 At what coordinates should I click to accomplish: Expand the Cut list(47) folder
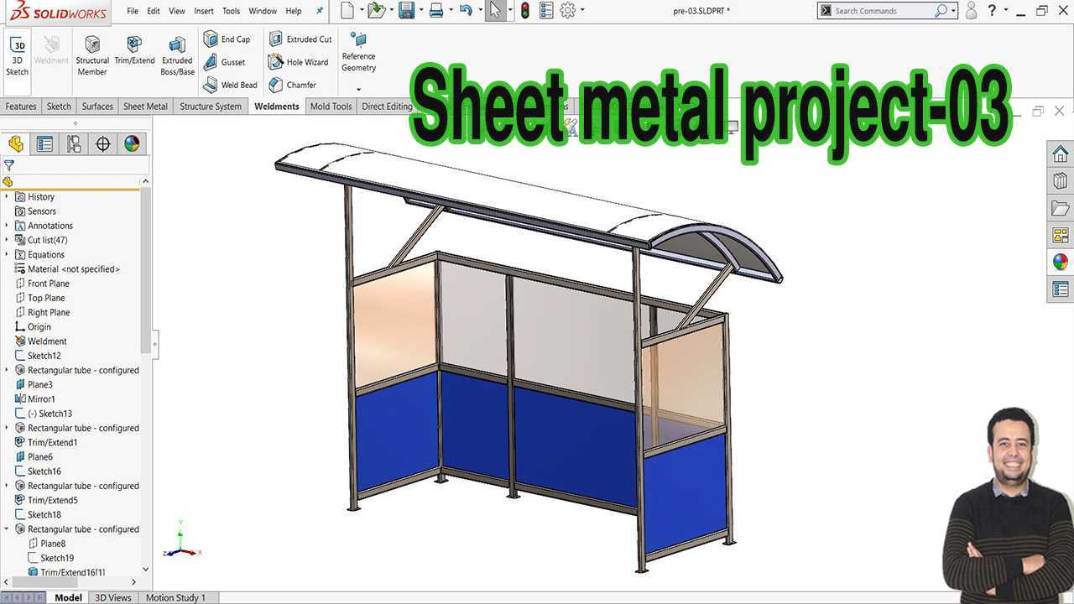click(7, 240)
